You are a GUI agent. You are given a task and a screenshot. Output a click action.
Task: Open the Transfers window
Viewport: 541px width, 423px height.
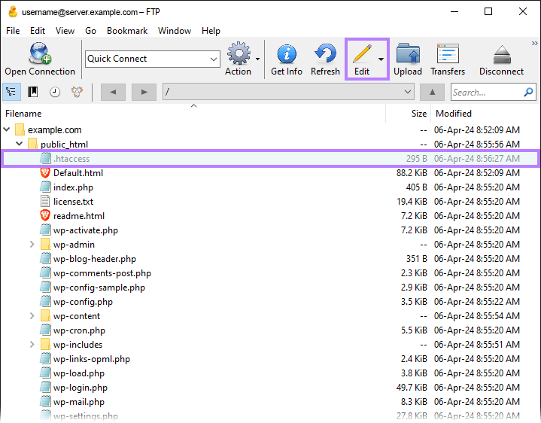[x=448, y=54]
